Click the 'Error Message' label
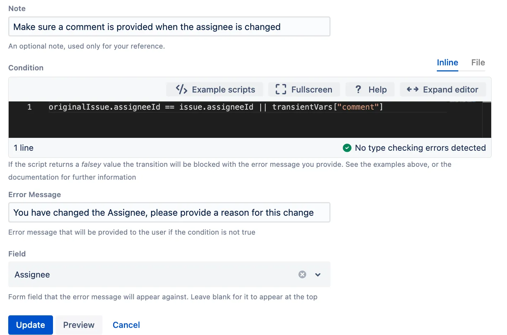 pos(35,195)
